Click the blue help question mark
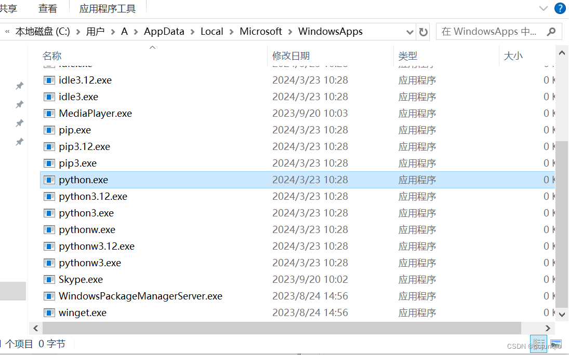The width and height of the screenshot is (569, 355). (560, 8)
